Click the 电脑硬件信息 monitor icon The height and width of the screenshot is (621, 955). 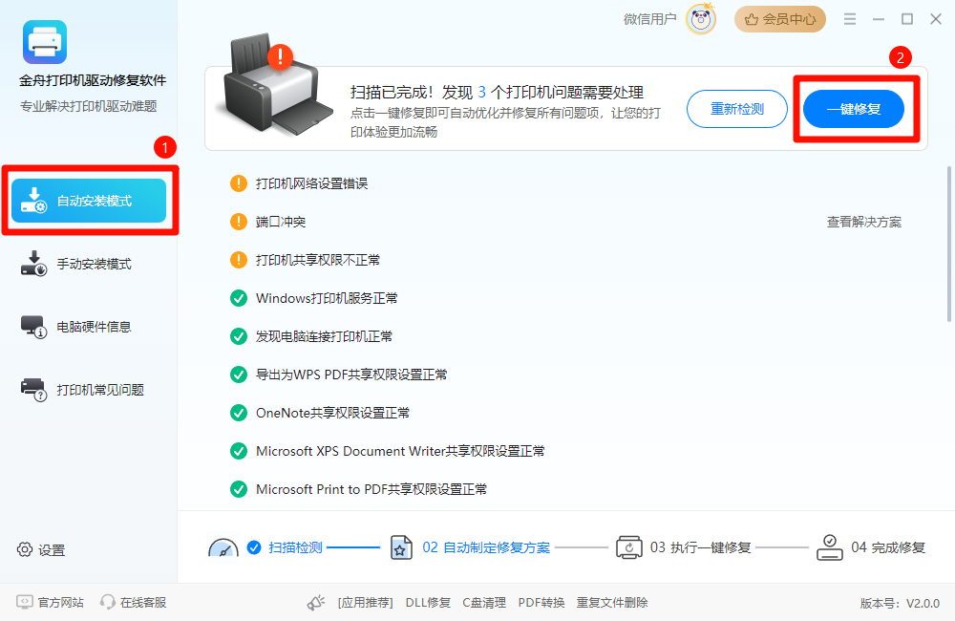[33, 327]
